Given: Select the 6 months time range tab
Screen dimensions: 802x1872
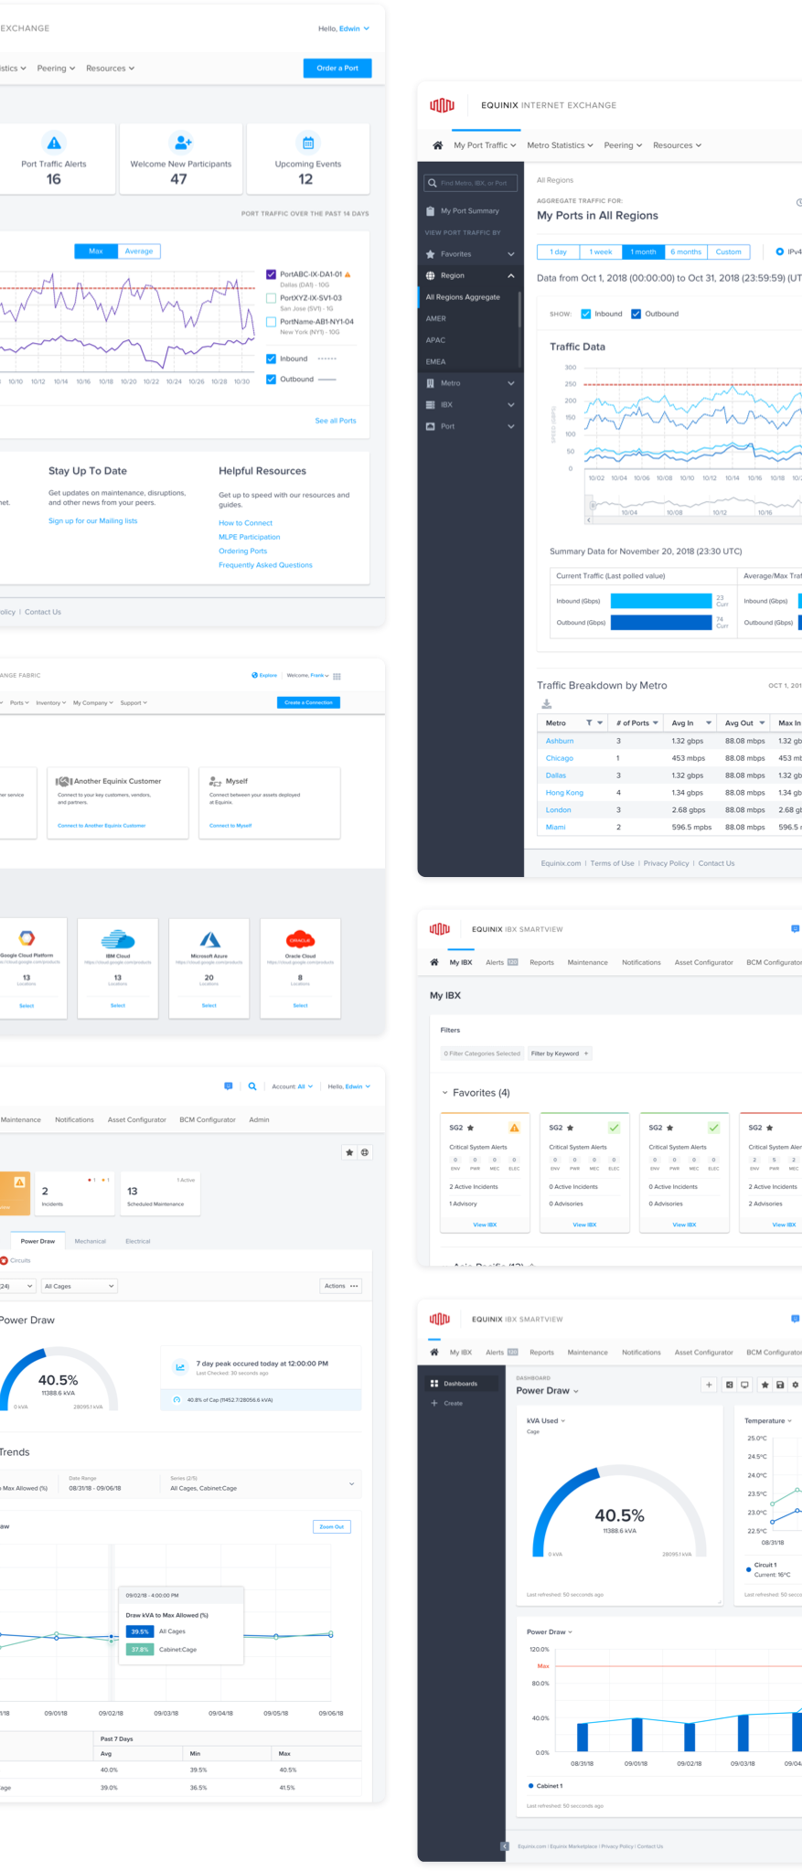Looking at the screenshot, I should (x=686, y=251).
